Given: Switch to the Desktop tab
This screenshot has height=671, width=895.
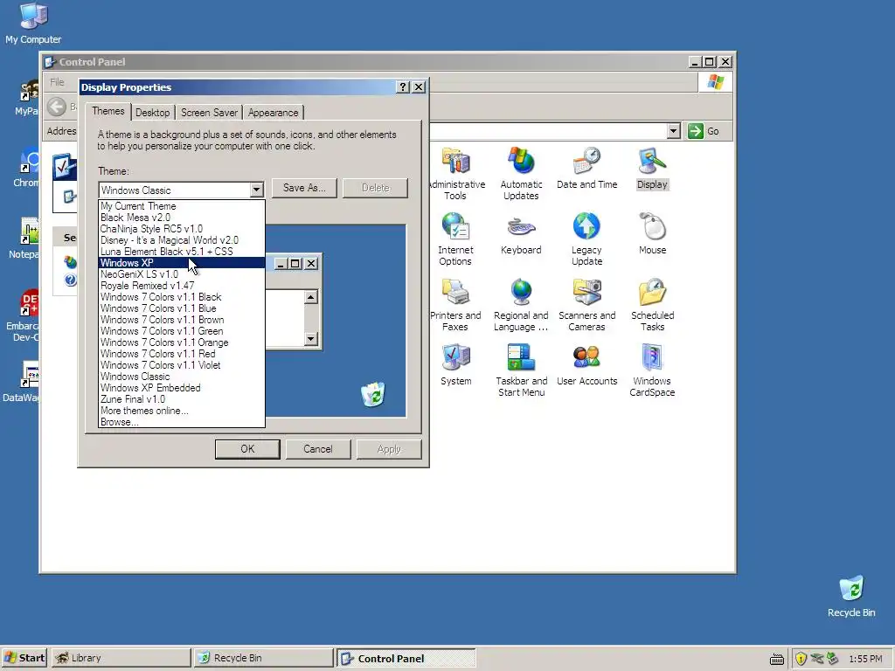Looking at the screenshot, I should tap(152, 113).
